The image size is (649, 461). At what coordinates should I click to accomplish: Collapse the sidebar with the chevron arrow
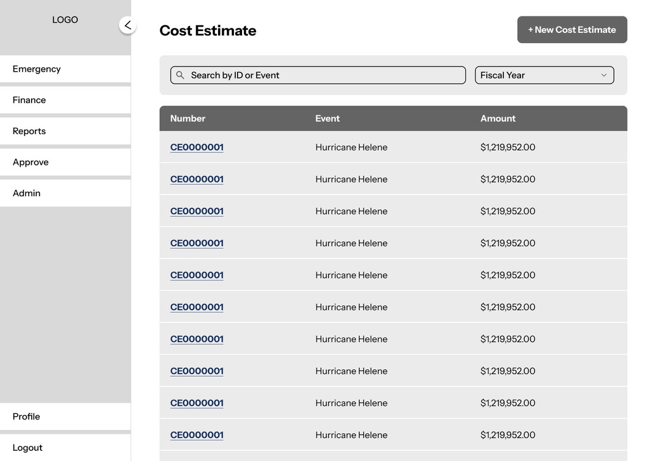click(128, 25)
